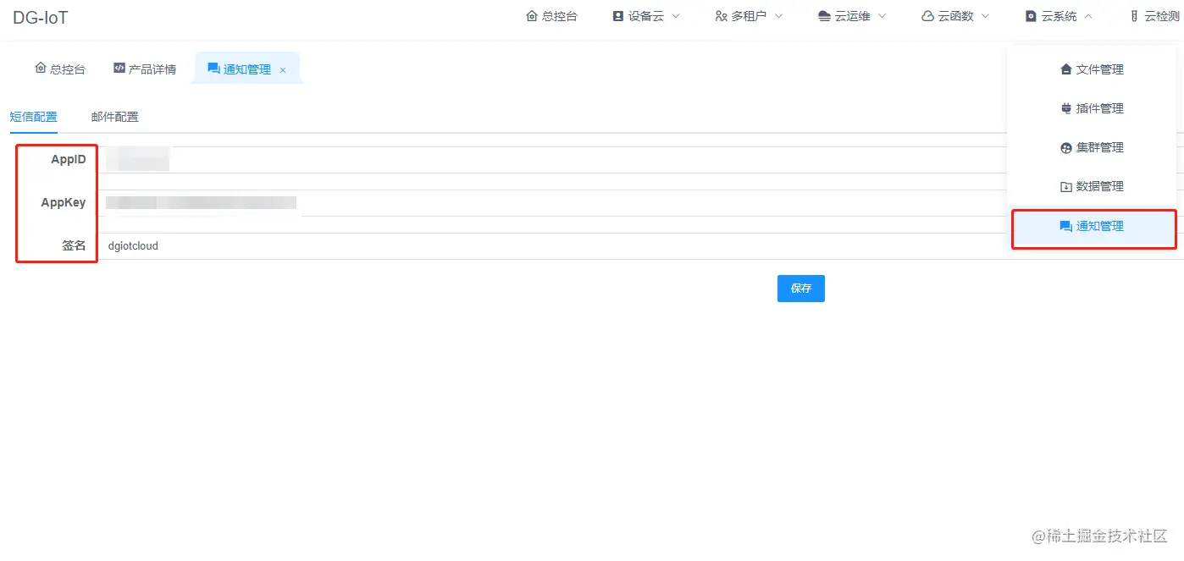Focus the AppKey input field

point(640,203)
